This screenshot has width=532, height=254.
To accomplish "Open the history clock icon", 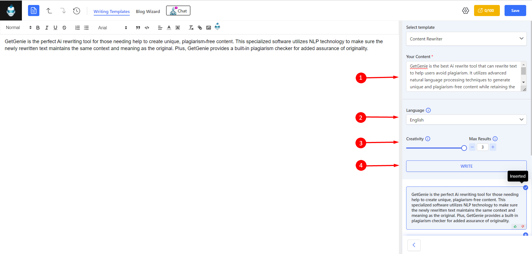I will point(77,11).
